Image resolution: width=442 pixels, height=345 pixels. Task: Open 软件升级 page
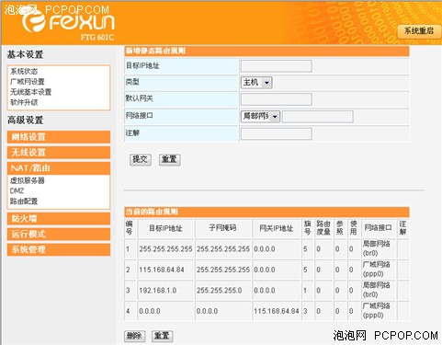click(x=24, y=102)
